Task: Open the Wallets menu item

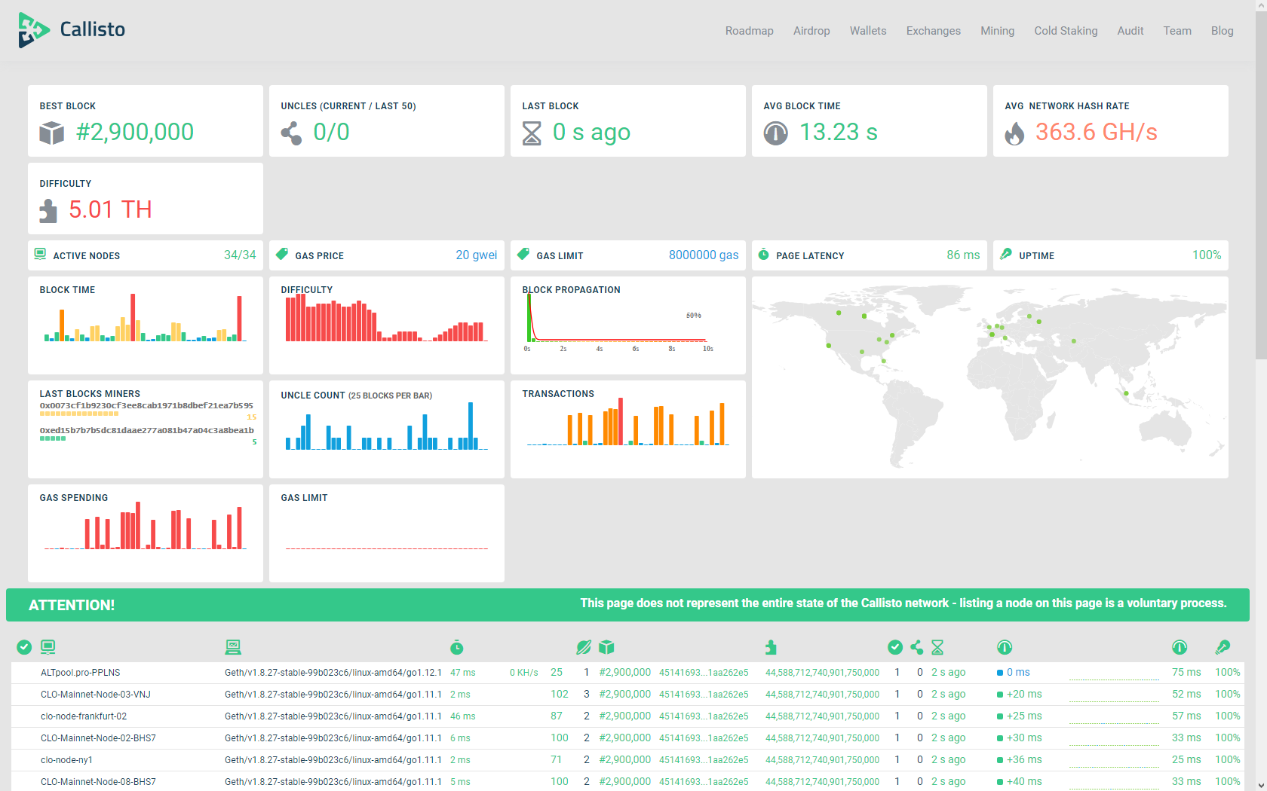Action: 868,31
